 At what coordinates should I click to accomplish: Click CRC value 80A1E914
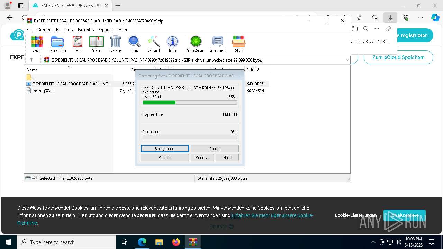255,91
